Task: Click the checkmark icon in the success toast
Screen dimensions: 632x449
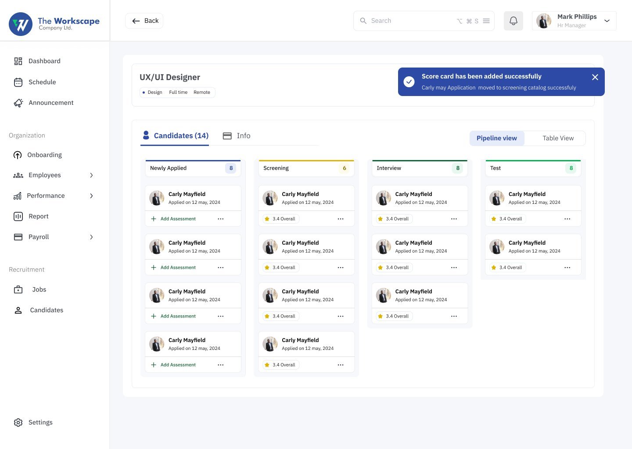Action: click(x=409, y=82)
